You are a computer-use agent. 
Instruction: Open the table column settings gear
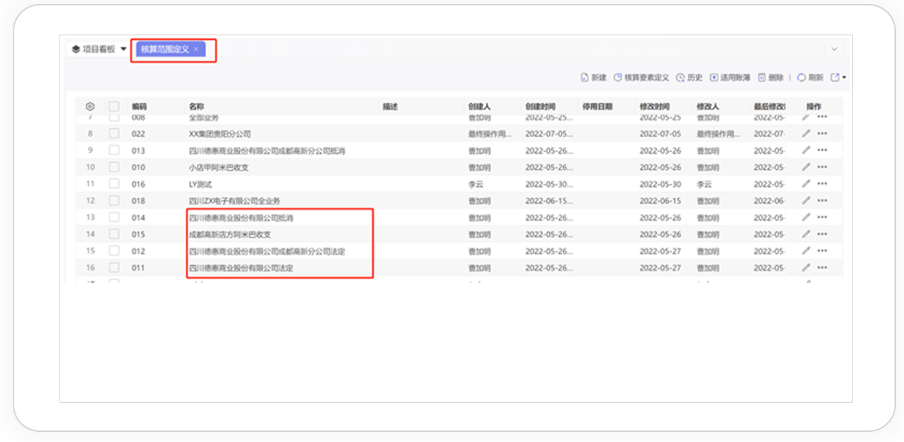point(91,107)
